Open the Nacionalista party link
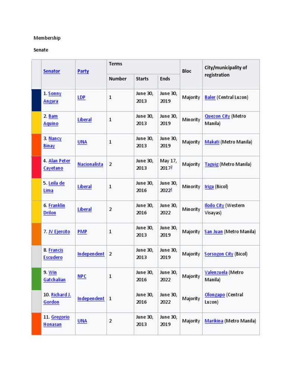This screenshot has width=286, height=381. (x=90, y=164)
